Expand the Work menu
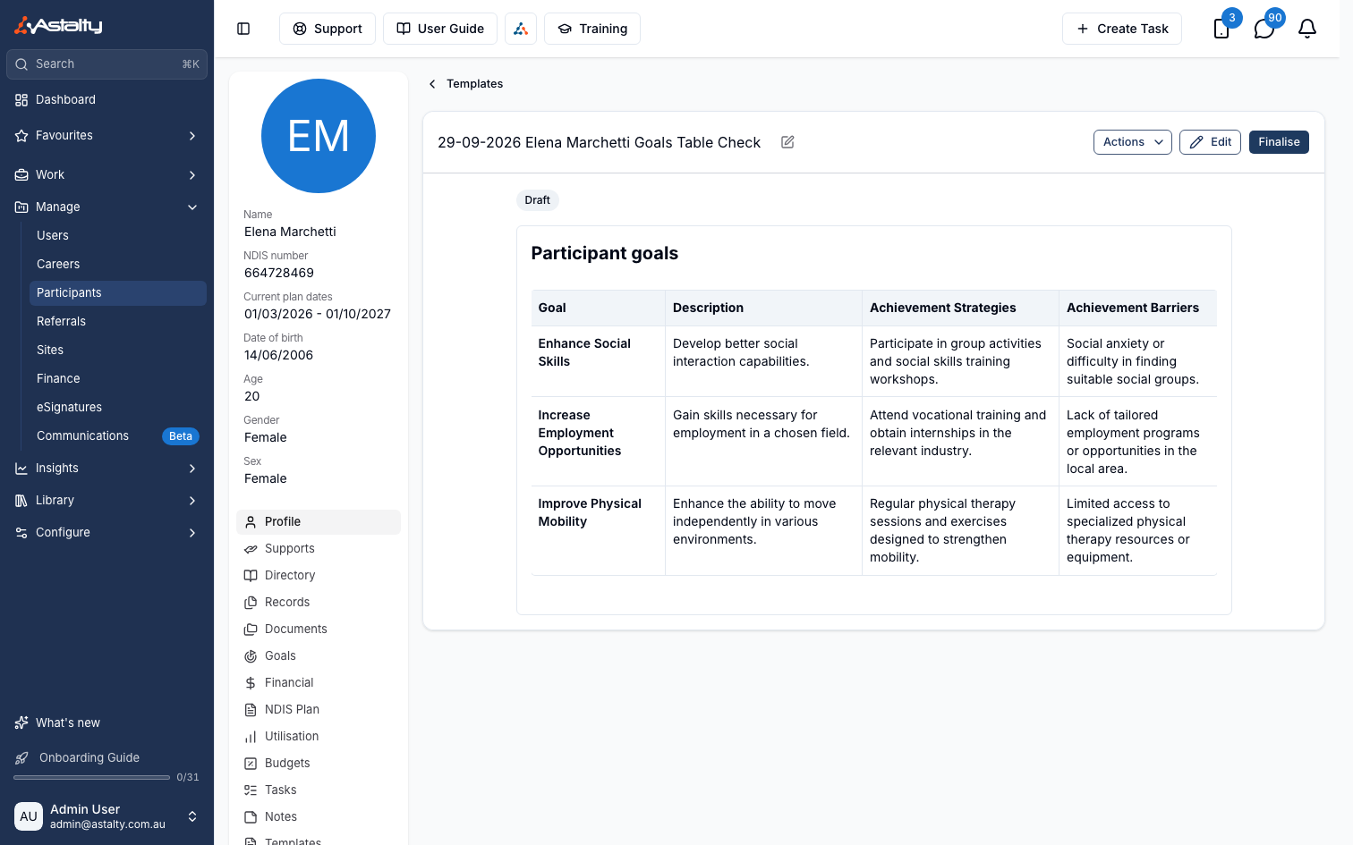Screen dimensions: 1353x845 pos(106,175)
